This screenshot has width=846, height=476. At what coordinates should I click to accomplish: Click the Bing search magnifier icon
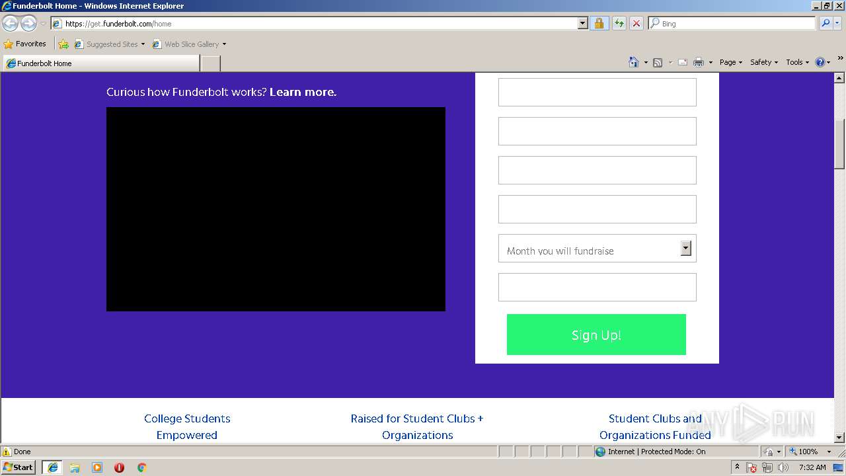[x=825, y=23]
